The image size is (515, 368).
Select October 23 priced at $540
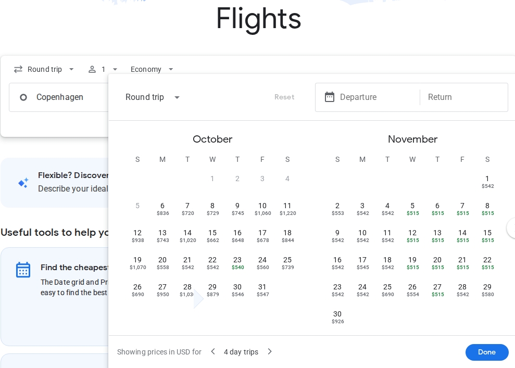pos(237,263)
